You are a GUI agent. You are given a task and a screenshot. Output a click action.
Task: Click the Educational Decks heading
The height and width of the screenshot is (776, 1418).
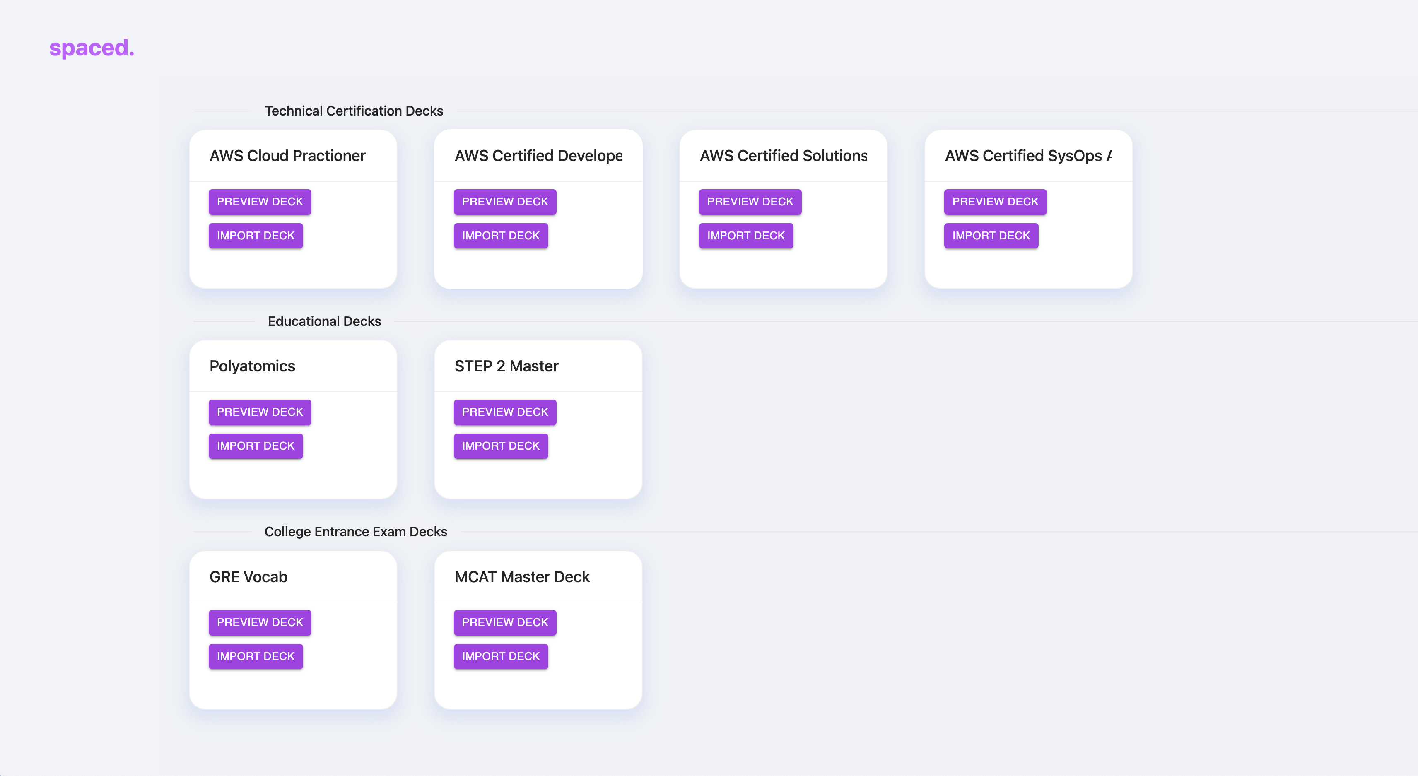point(324,321)
